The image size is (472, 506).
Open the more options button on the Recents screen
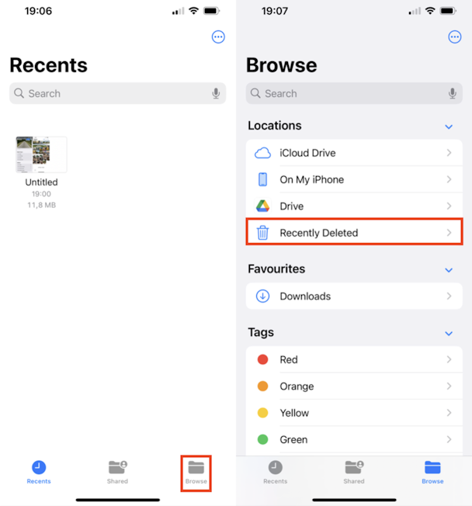tap(218, 36)
